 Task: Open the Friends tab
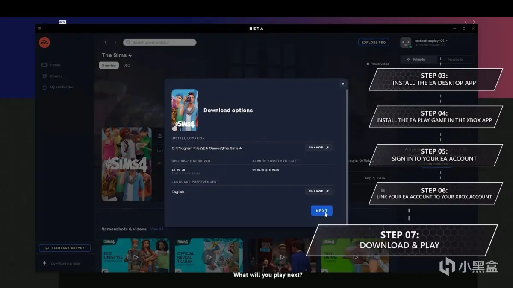coord(419,59)
